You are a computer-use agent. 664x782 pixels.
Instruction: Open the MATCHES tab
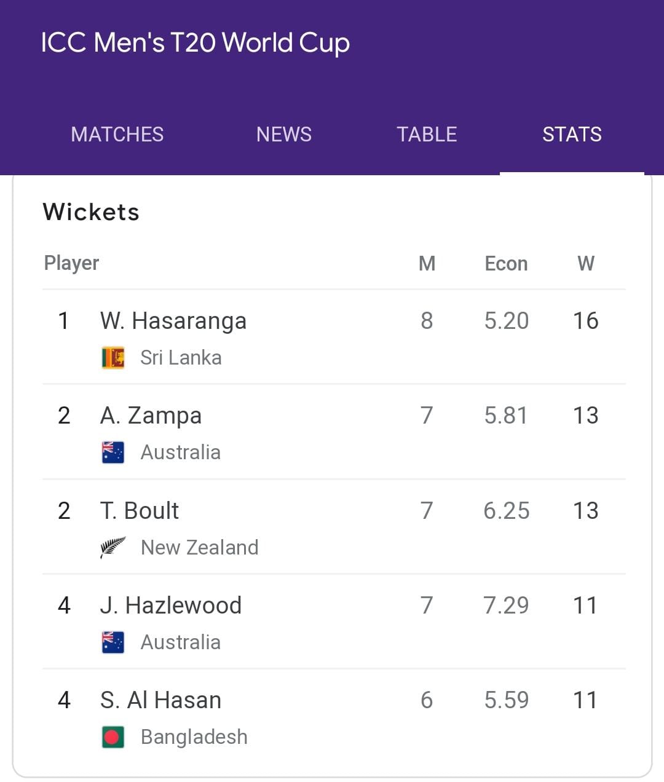(117, 134)
